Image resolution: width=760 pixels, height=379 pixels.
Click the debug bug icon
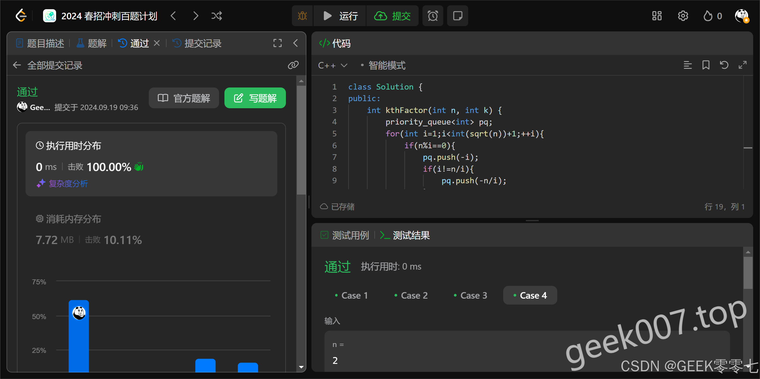pos(302,16)
